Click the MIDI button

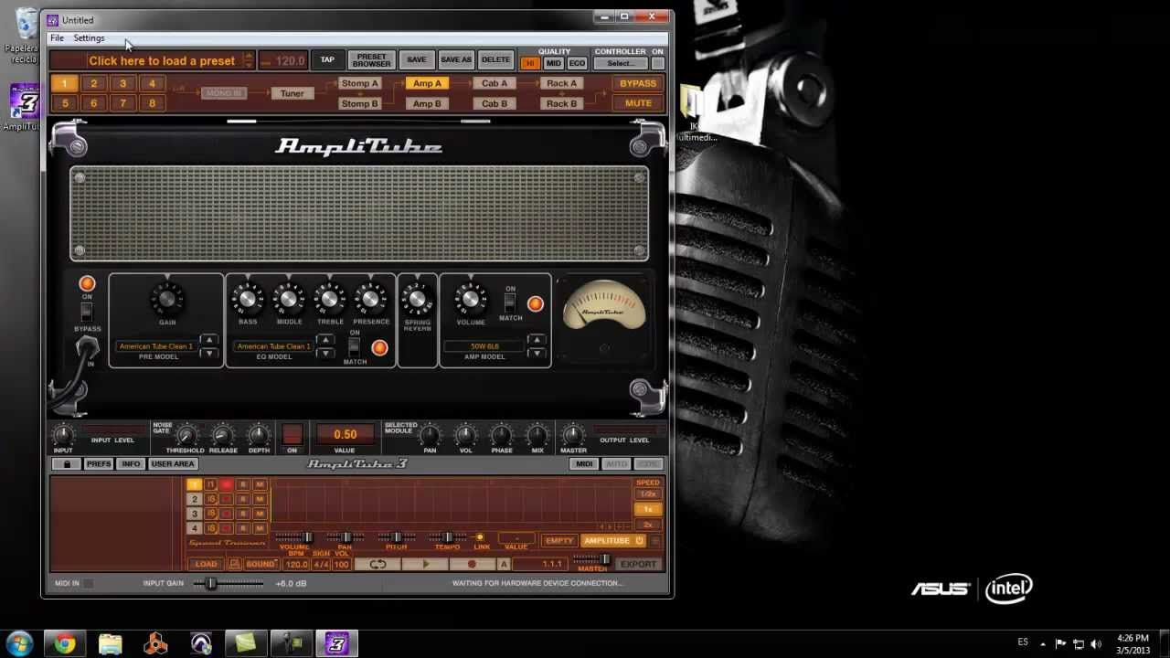[x=584, y=464]
